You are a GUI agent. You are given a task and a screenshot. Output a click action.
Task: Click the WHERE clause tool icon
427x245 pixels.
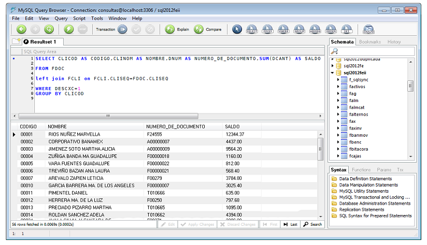point(283,29)
